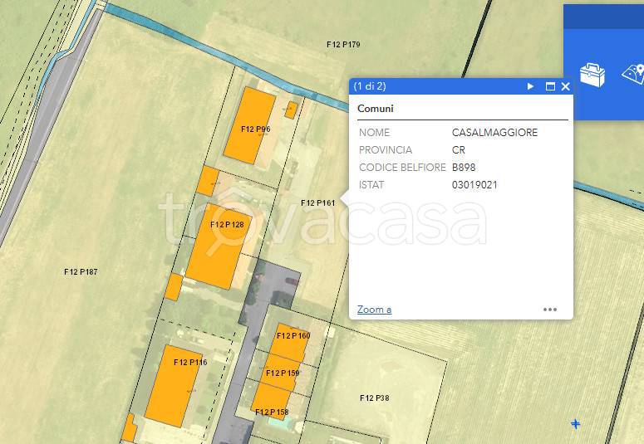The image size is (644, 444).
Task: Open the toolbox widget icon
Action: 592,76
